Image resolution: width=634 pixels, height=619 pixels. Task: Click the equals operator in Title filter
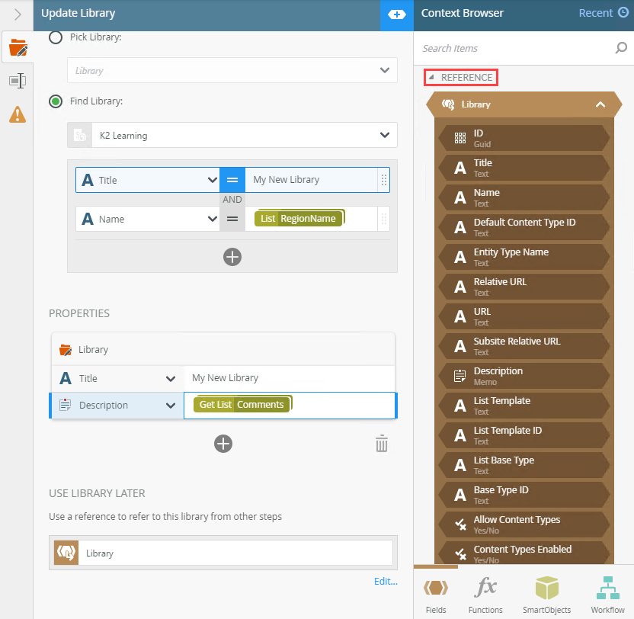point(232,180)
